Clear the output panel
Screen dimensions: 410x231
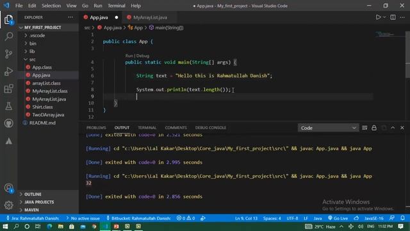365,128
